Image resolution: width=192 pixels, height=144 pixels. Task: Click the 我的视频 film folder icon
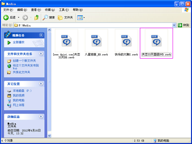pos(9,96)
